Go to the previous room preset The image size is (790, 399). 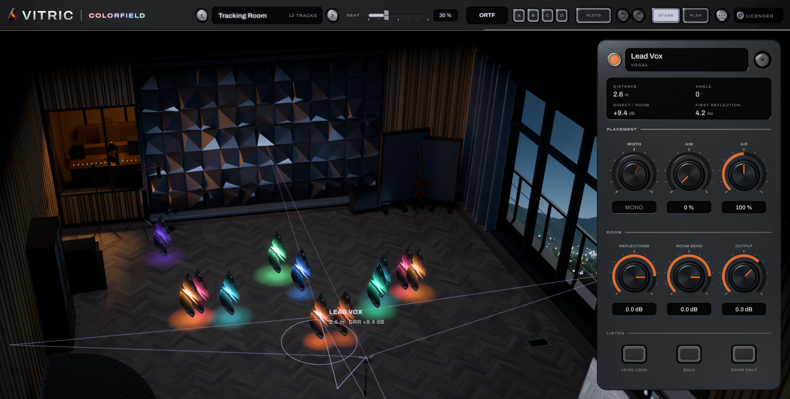[x=202, y=15]
